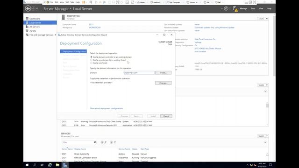
Task: Open the Events TASKS dropdown
Action: tap(263, 85)
